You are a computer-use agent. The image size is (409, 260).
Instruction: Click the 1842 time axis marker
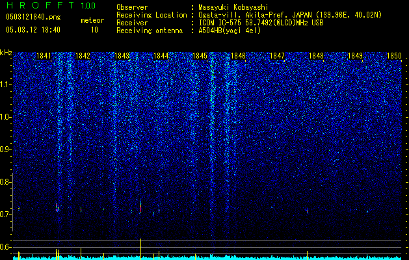pyautogui.click(x=83, y=56)
